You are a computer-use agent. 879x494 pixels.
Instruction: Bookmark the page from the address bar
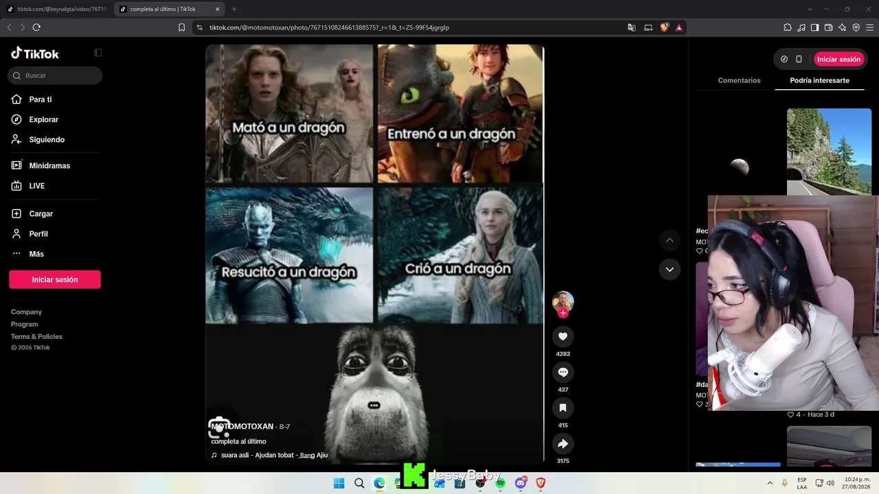pyautogui.click(x=181, y=27)
